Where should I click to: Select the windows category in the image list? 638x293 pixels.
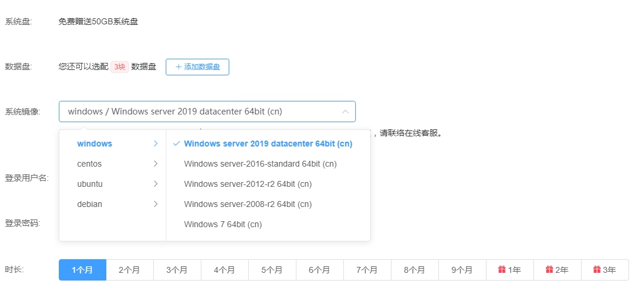click(x=113, y=144)
